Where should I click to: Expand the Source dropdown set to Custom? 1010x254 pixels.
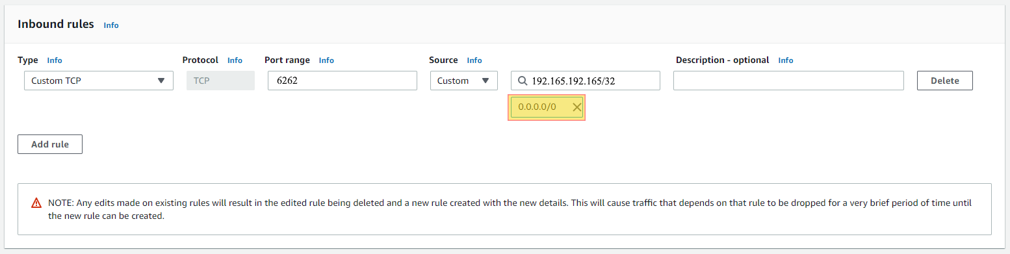[463, 81]
